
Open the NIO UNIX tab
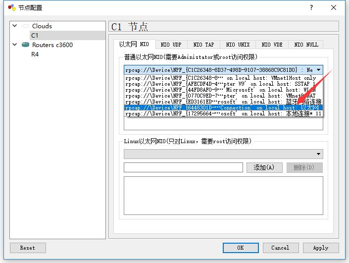click(238, 45)
